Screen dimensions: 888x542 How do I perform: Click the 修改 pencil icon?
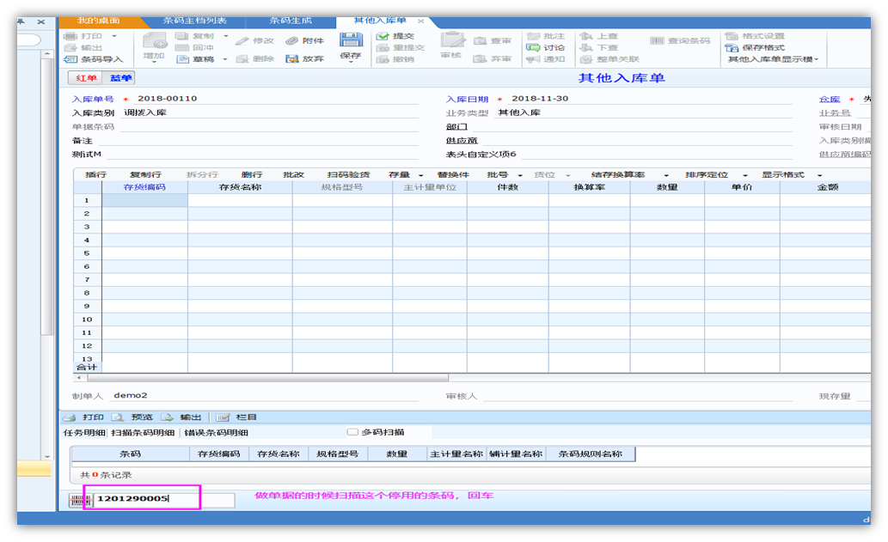(x=242, y=40)
